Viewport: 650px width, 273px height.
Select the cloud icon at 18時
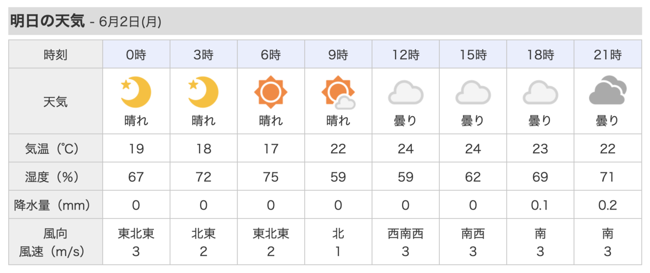coord(540,94)
